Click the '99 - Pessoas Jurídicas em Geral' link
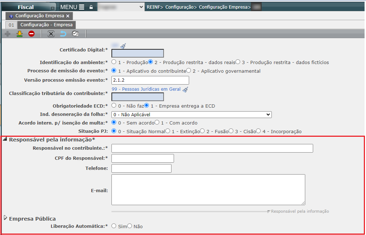This screenshot has width=366, height=235. coord(146,89)
